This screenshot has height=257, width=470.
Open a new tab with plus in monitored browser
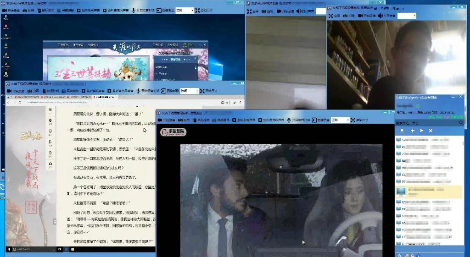[x=120, y=97]
